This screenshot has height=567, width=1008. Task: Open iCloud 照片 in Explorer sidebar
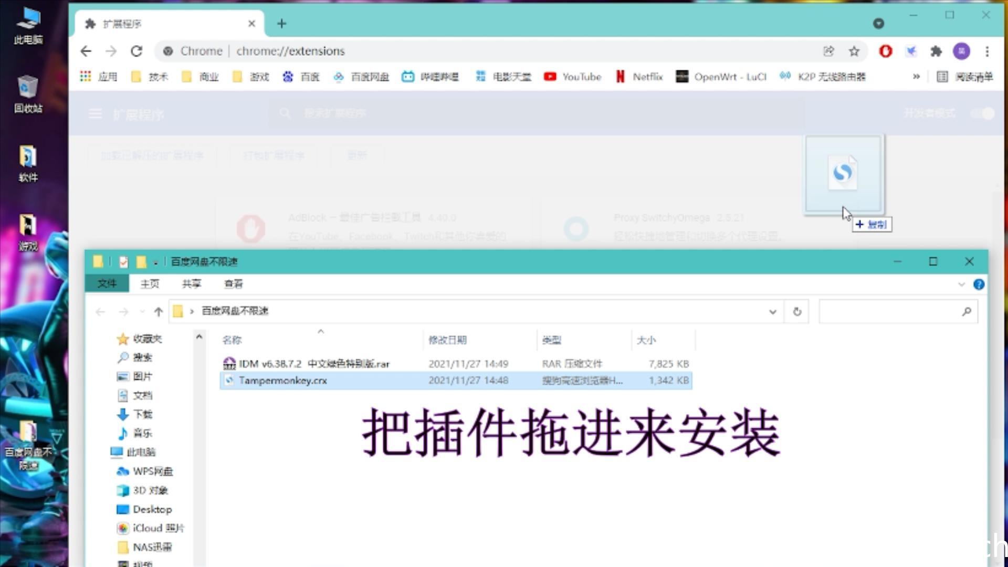[151, 528]
